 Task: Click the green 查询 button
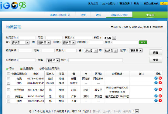click(143, 42)
